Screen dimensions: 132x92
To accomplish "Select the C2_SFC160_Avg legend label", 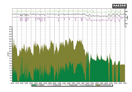I will point(106,85).
